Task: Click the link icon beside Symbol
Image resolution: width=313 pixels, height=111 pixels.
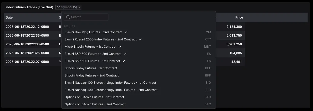Action: [58, 7]
